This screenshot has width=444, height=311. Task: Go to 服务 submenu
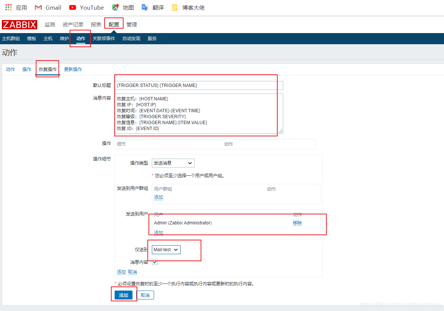click(152, 38)
